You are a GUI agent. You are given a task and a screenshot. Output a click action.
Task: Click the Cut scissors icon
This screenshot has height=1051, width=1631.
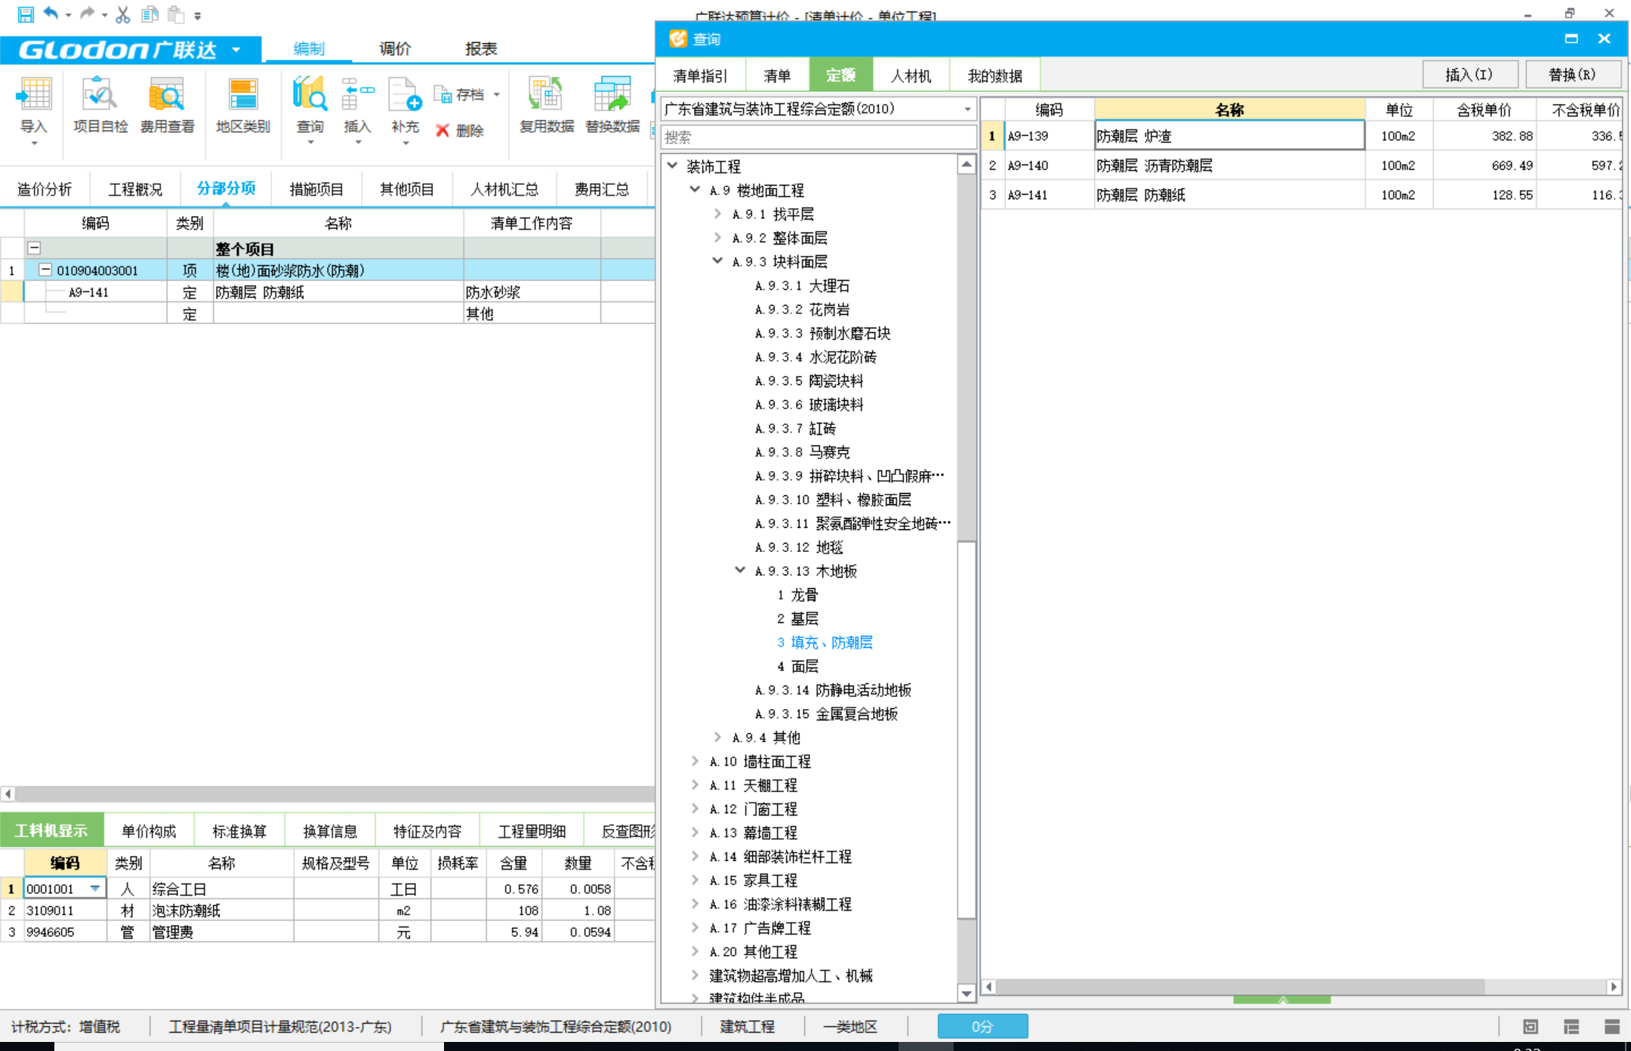tap(123, 14)
